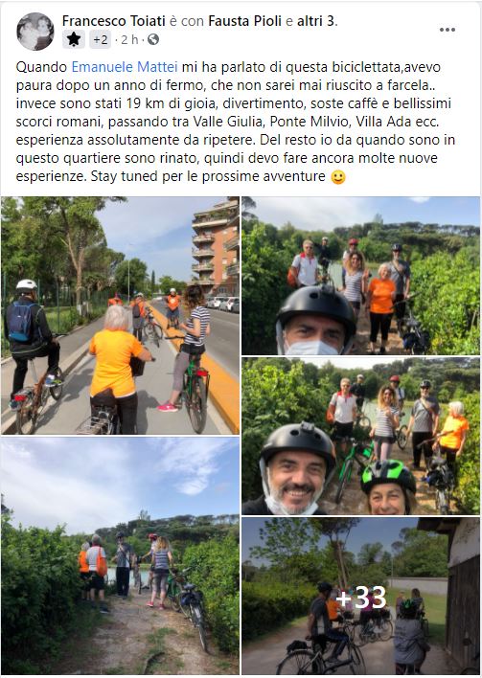
Task: Click the green-helmet woman in selfie photo
Action: point(388,487)
